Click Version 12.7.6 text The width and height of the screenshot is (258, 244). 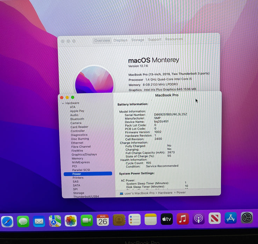tap(138, 66)
